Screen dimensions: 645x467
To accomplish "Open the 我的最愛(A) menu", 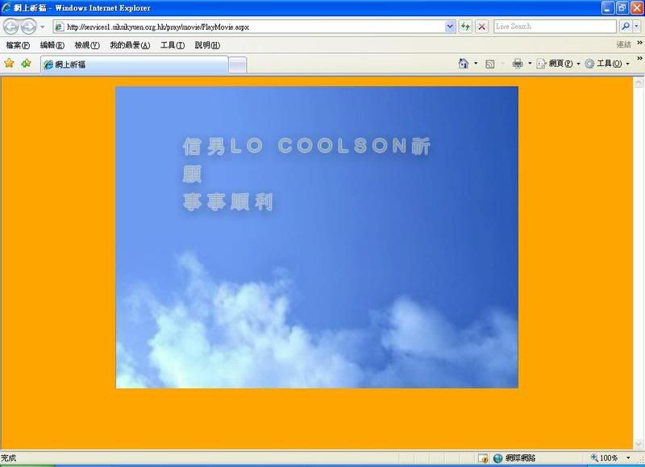I will click(x=130, y=45).
